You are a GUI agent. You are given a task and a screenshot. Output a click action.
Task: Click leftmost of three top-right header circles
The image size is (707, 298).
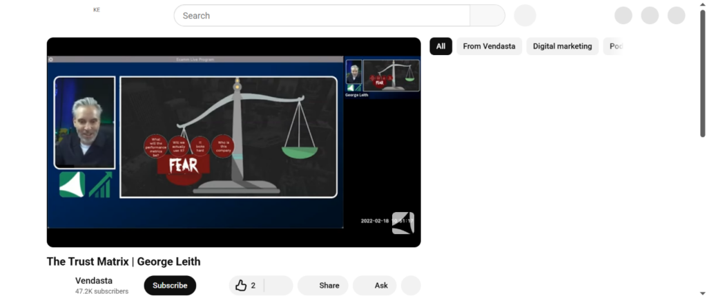[623, 15]
